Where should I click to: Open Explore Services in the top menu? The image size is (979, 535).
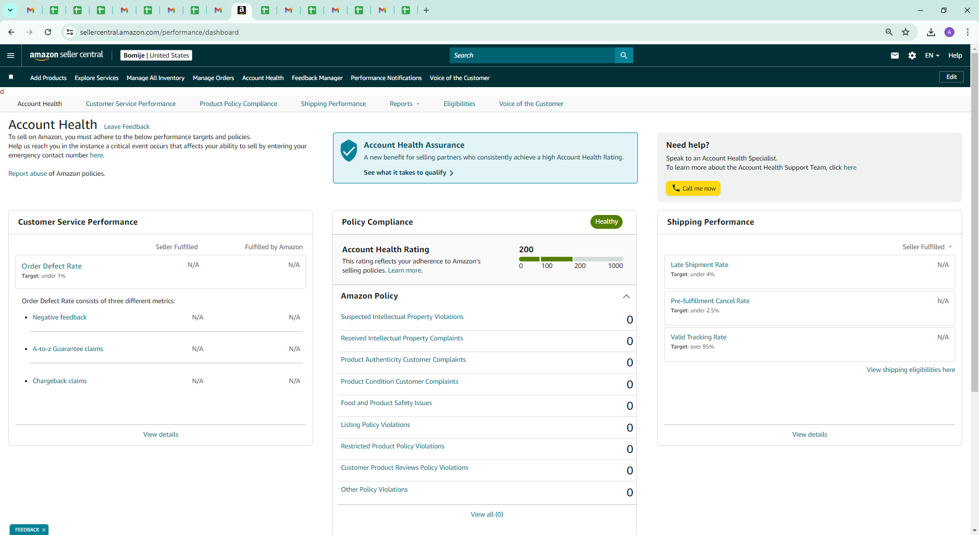(96, 78)
